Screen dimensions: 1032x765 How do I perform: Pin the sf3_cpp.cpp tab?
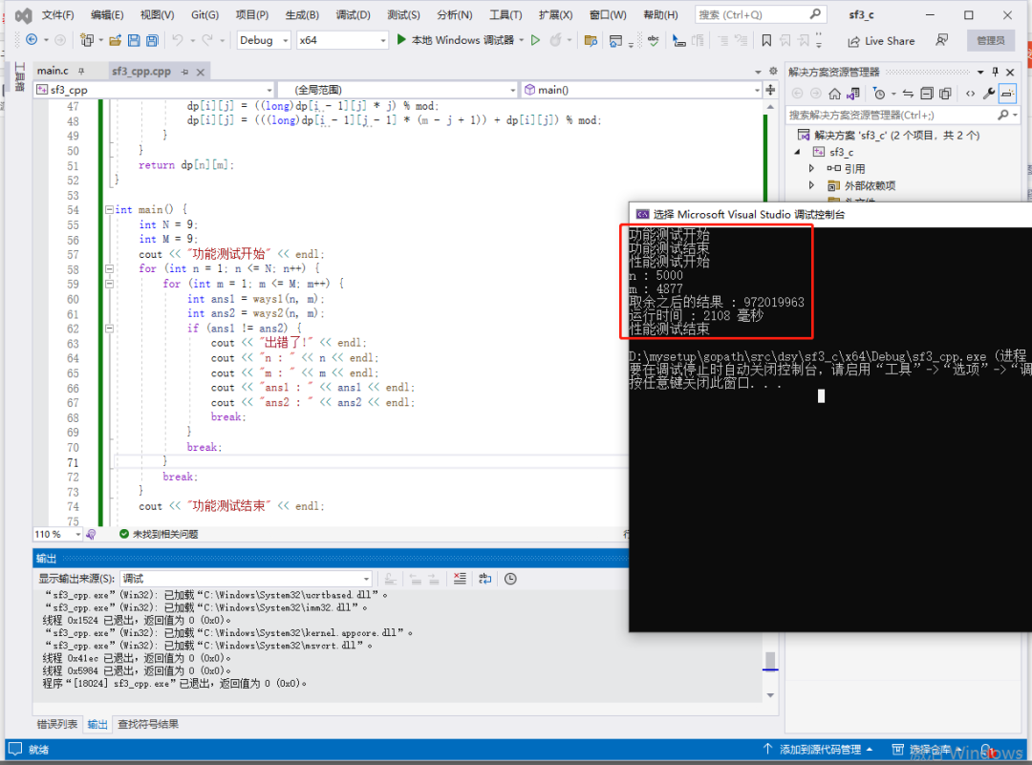(x=185, y=72)
